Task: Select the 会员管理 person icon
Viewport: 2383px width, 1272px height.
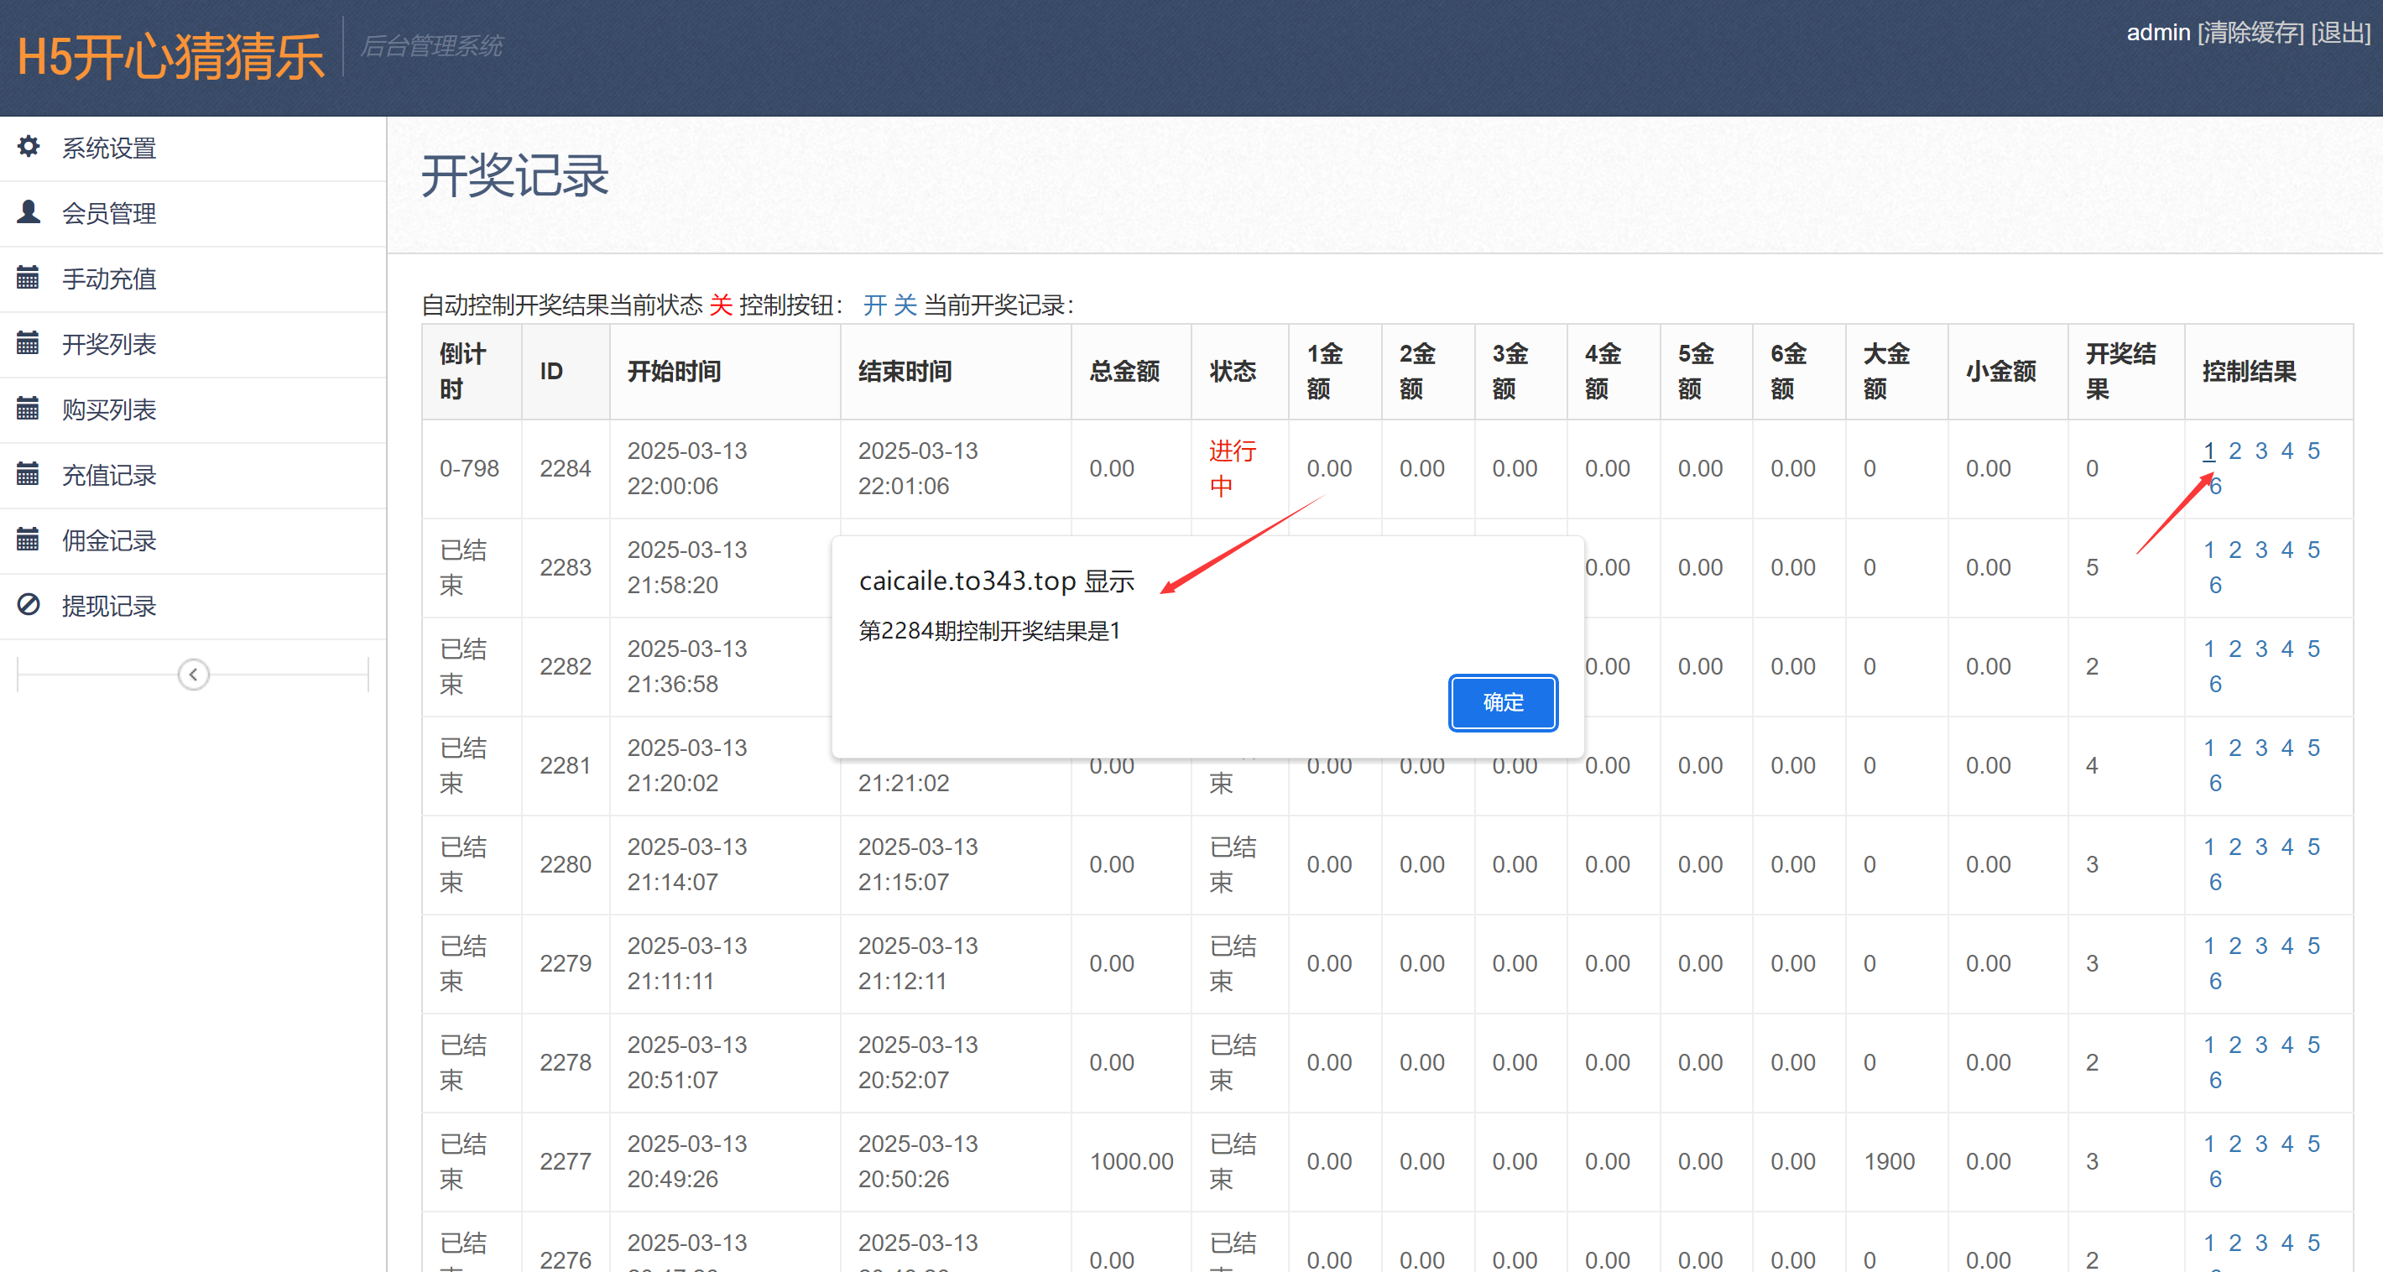Action: click(29, 211)
